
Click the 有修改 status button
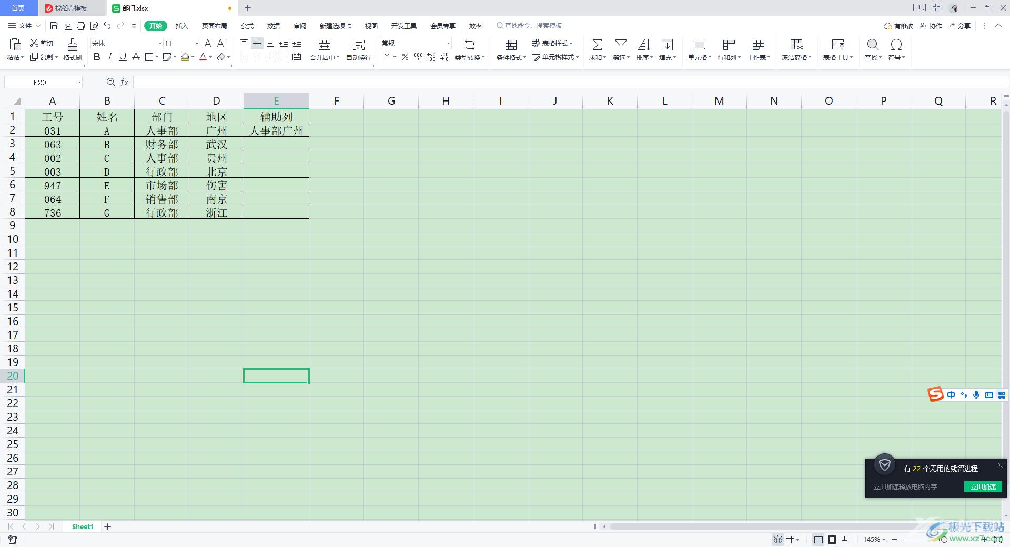point(898,26)
